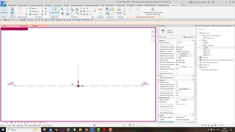
Task: Open the Annotate ribbon tab
Action: pyautogui.click(x=58, y=5)
